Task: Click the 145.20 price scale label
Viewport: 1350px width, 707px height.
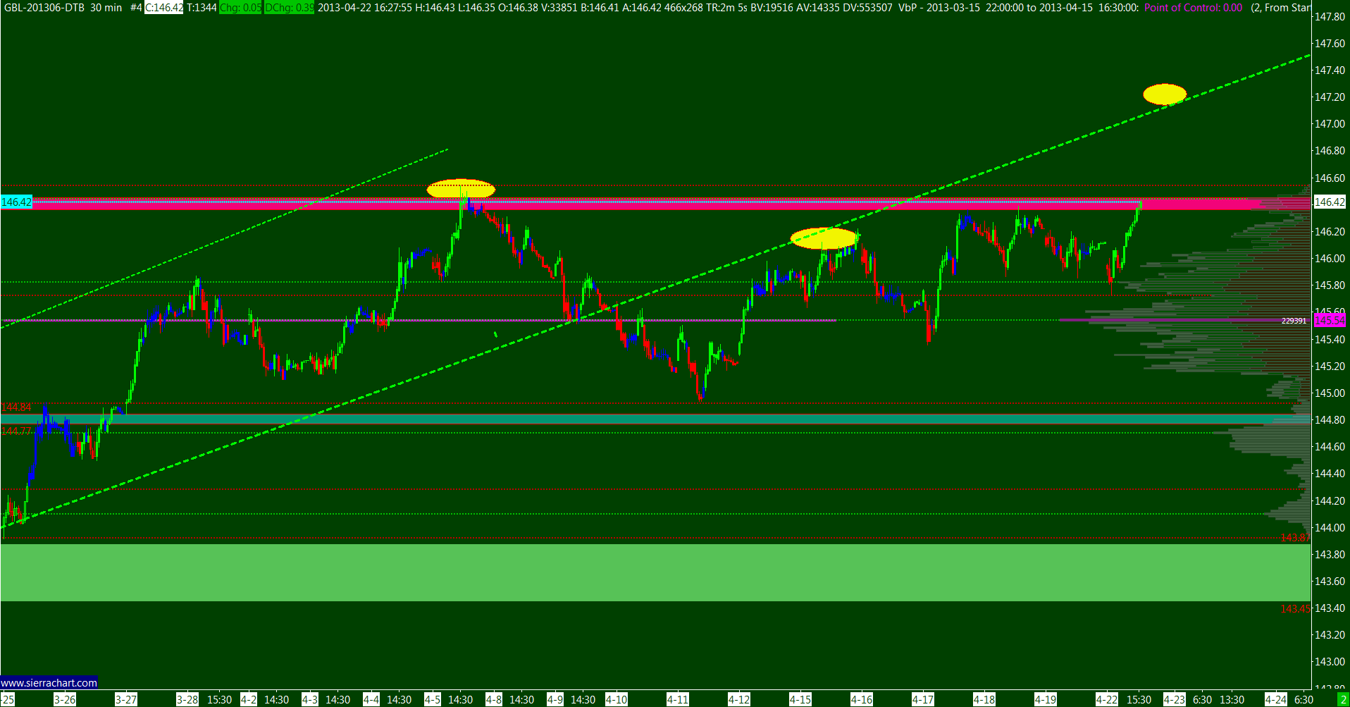Action: tap(1330, 367)
